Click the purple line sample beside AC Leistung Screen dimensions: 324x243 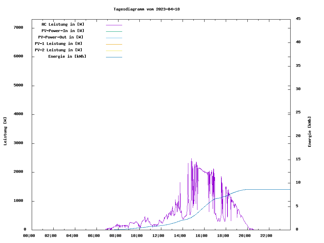pos(114,25)
